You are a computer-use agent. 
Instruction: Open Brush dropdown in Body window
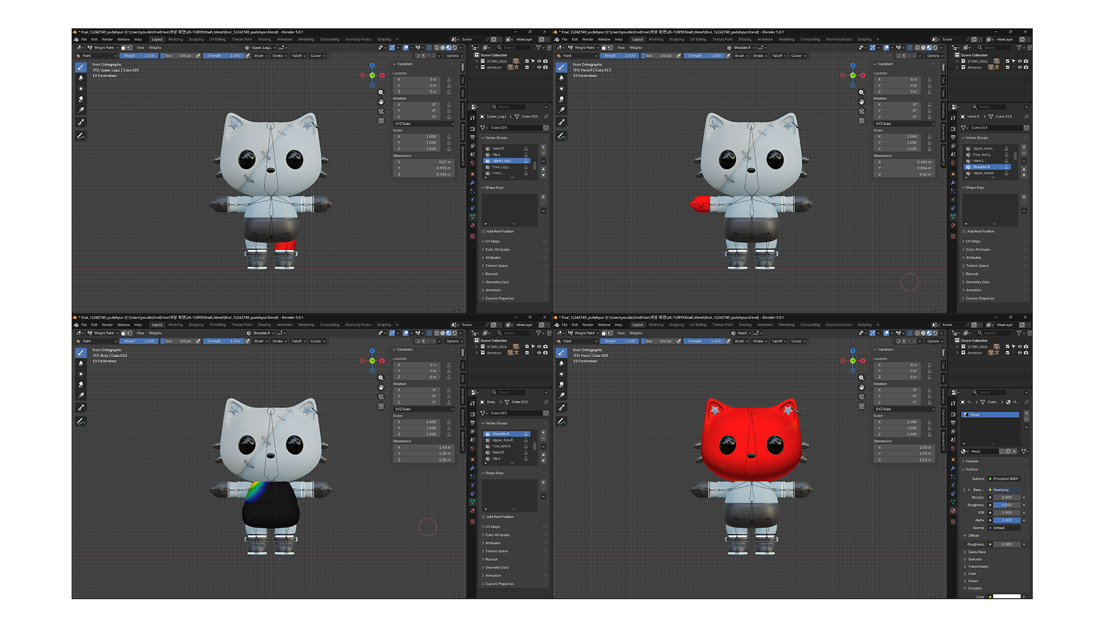point(260,341)
